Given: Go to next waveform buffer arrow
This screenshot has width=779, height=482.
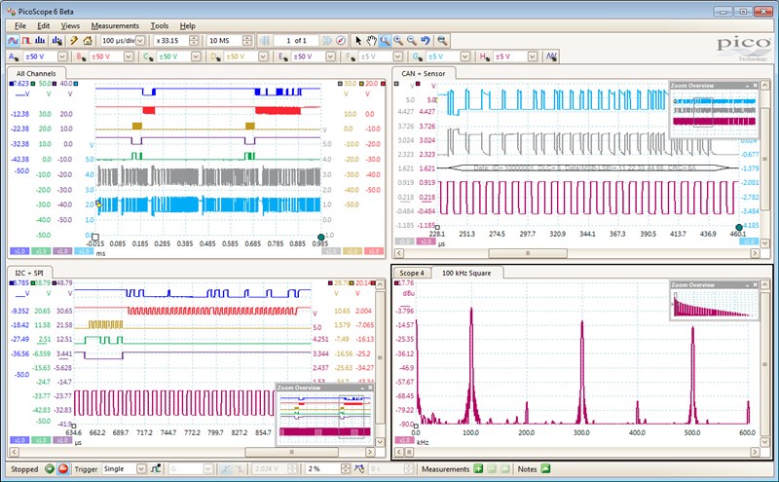Looking at the screenshot, I should (x=326, y=41).
